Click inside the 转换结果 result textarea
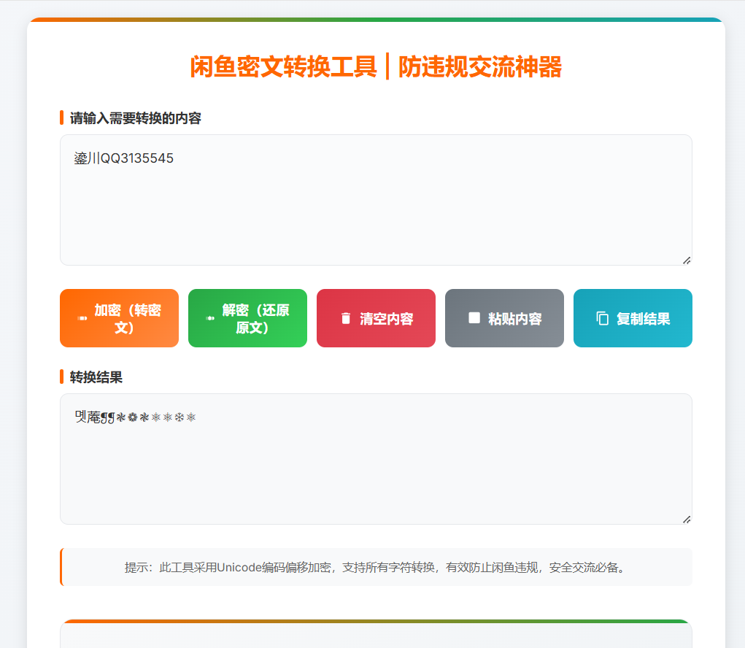 click(375, 460)
